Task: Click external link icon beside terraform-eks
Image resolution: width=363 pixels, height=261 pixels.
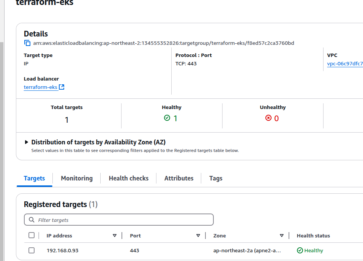Action: coord(62,87)
